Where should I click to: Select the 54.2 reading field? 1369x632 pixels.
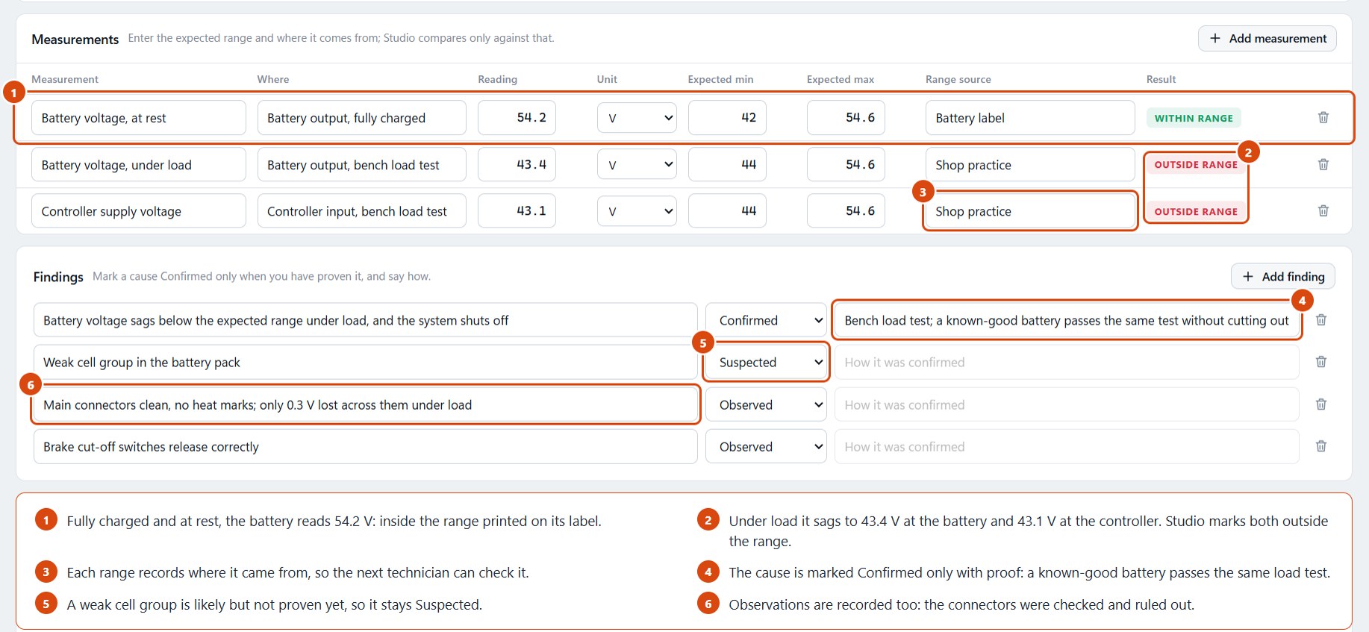click(x=517, y=118)
